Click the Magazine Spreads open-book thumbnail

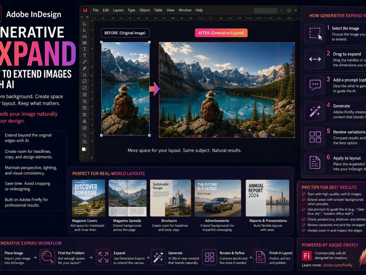click(127, 198)
